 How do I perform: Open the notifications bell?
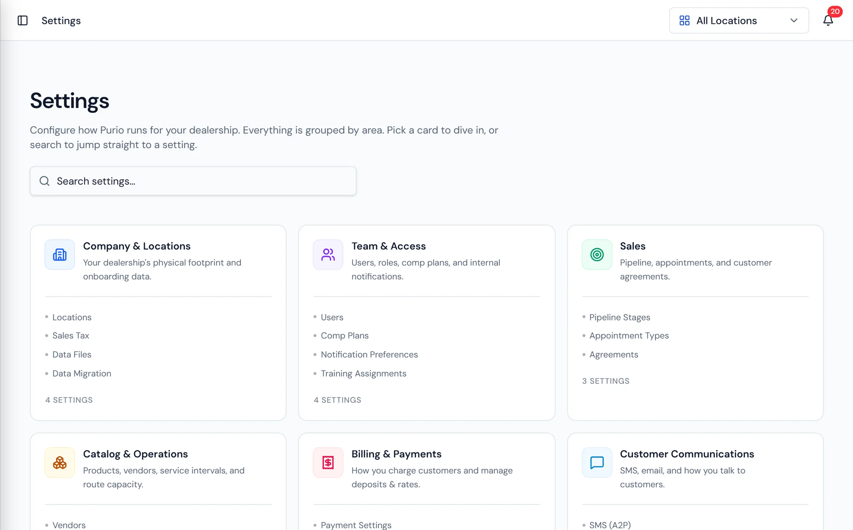pos(828,20)
